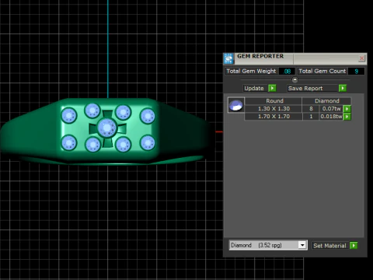373x280 pixels.
Task: Click the Save Report button
Action: [x=312, y=88]
